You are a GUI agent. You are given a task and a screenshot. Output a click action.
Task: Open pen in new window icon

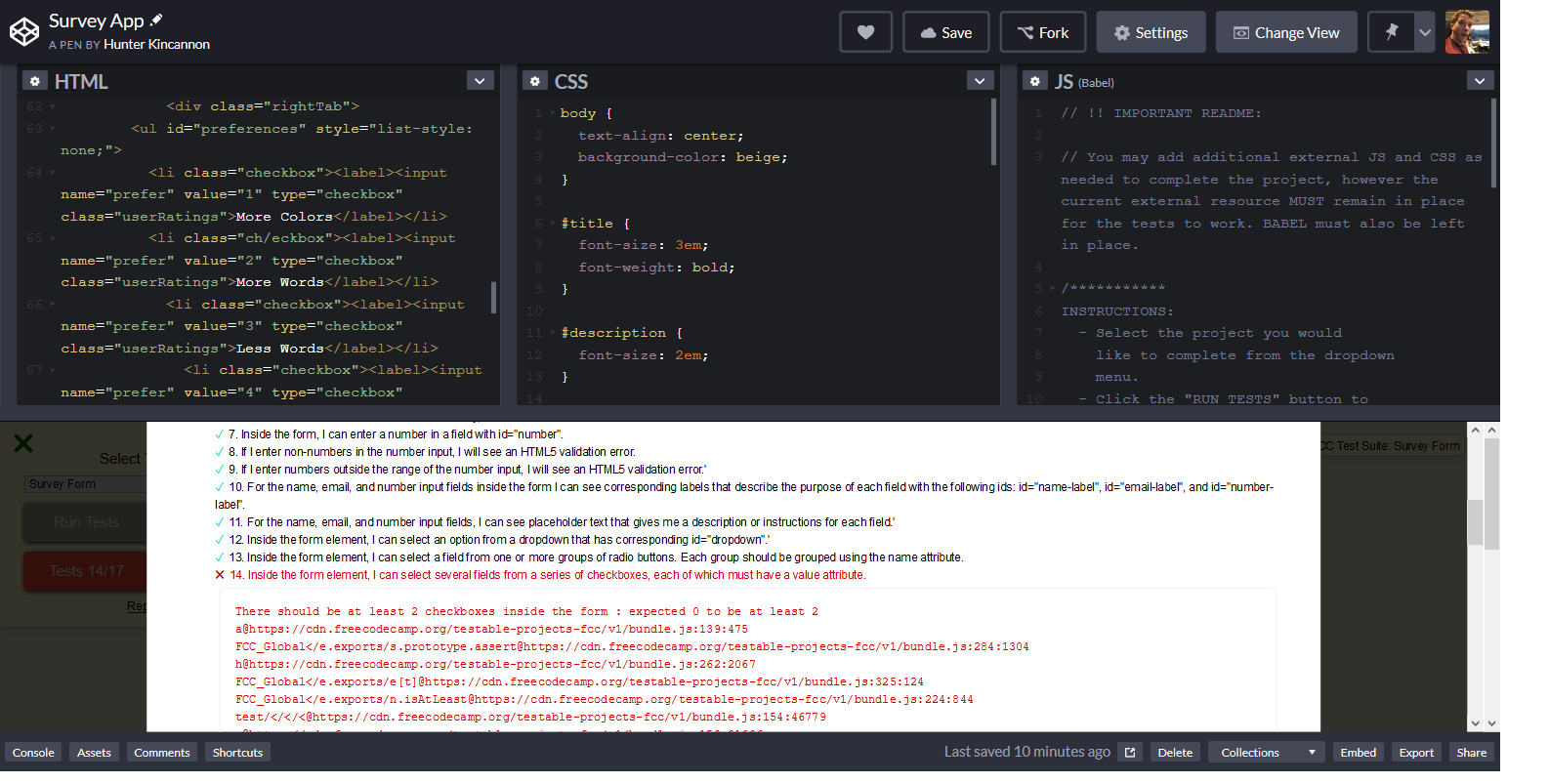pos(1130,753)
